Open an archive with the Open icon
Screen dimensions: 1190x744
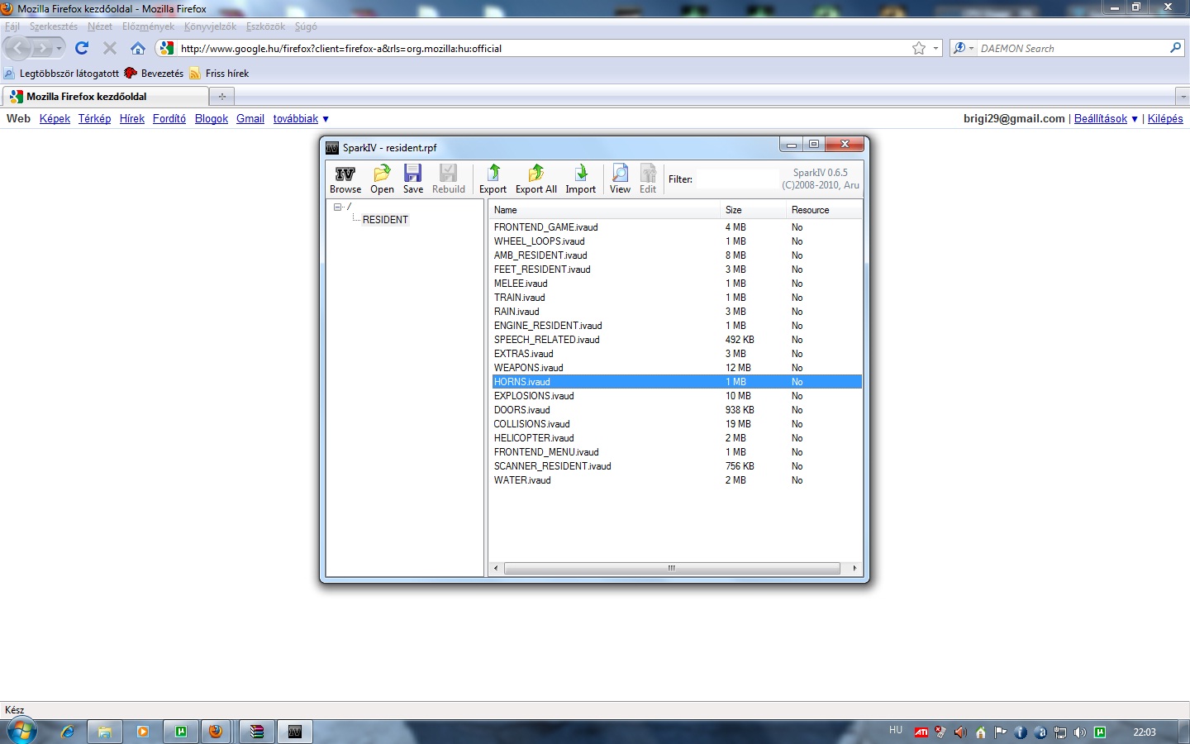[382, 179]
